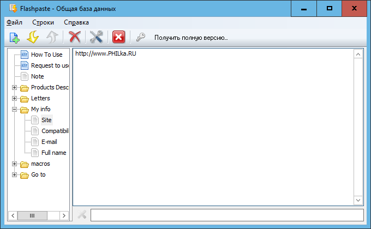Close the Flashpaste window
The width and height of the screenshot is (371, 229).
(354, 9)
